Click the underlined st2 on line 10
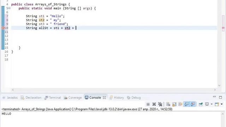Image resolution: width=226 pixels, height=127 pixels. click(67, 28)
